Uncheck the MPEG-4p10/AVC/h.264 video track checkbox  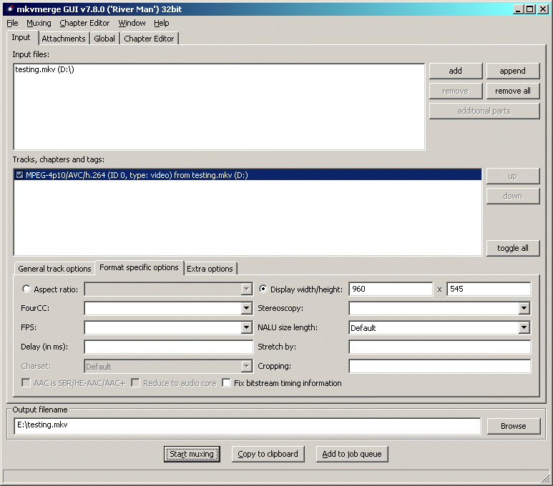coord(20,175)
